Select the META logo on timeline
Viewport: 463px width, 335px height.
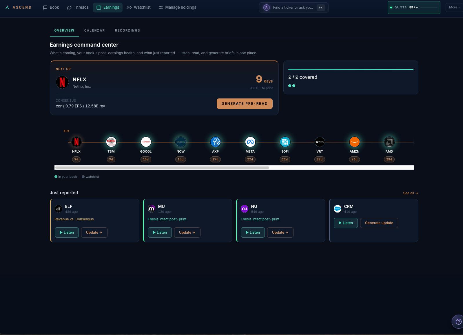click(x=250, y=142)
